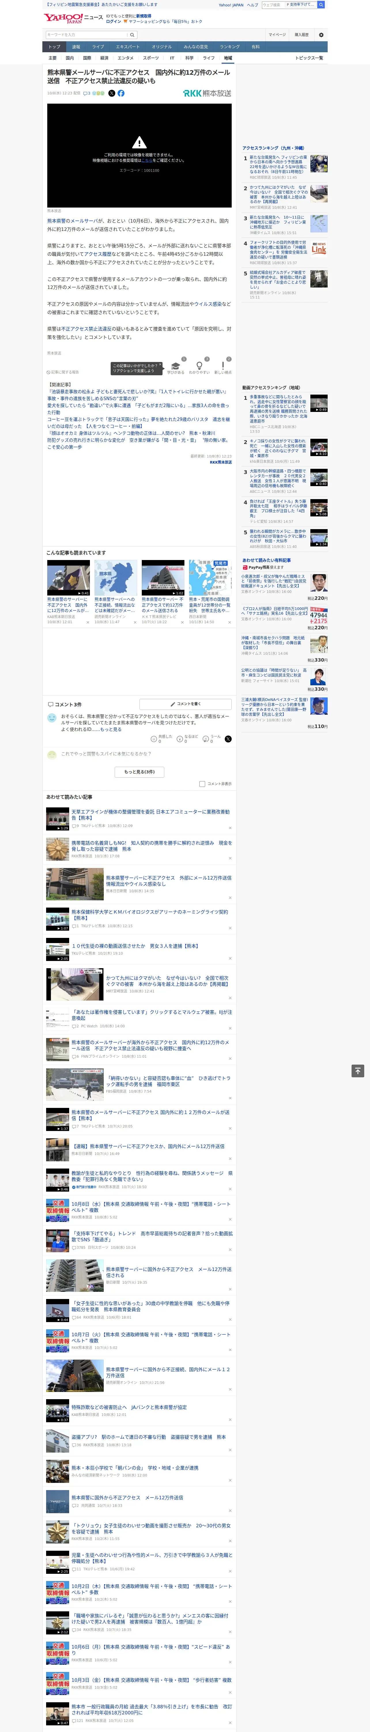Toggle the コメント非表示 checkbox
The width and height of the screenshot is (370, 1732).
point(202,783)
